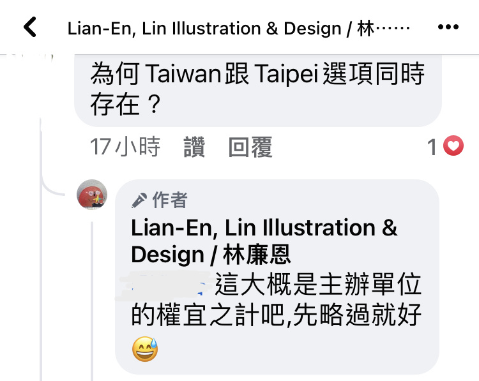Go back using the left chevron arrow
The image size is (479, 381).
(x=30, y=27)
